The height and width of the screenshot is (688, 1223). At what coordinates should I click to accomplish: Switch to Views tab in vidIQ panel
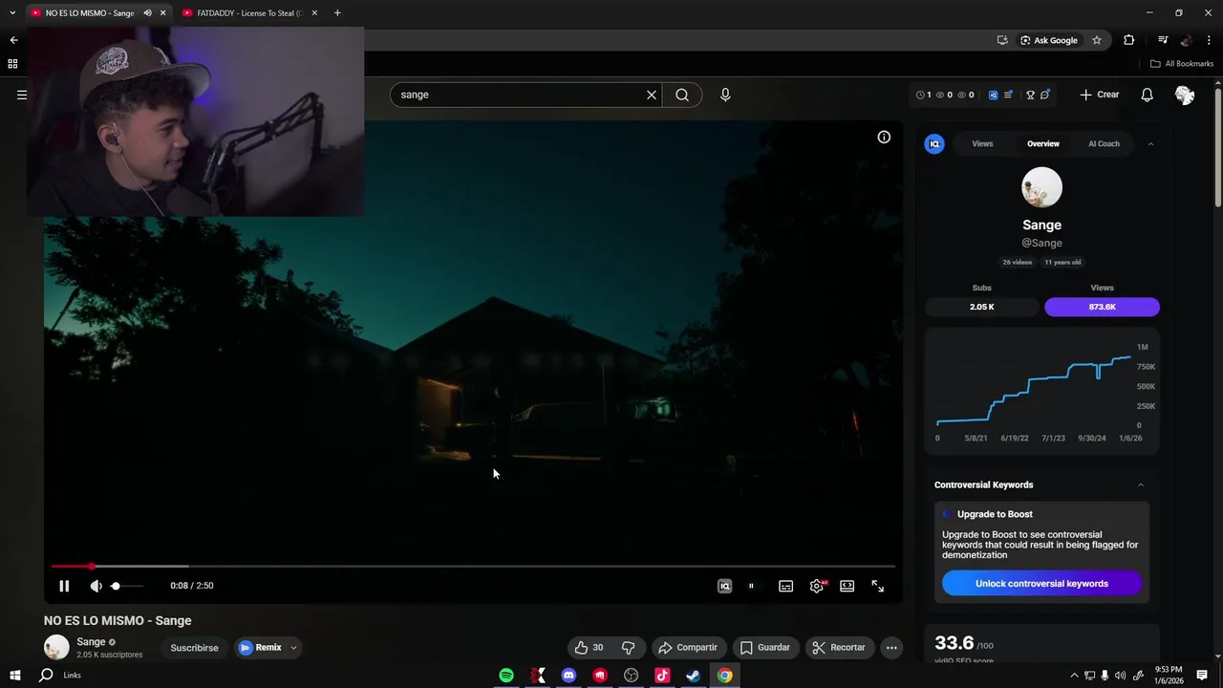coord(982,143)
